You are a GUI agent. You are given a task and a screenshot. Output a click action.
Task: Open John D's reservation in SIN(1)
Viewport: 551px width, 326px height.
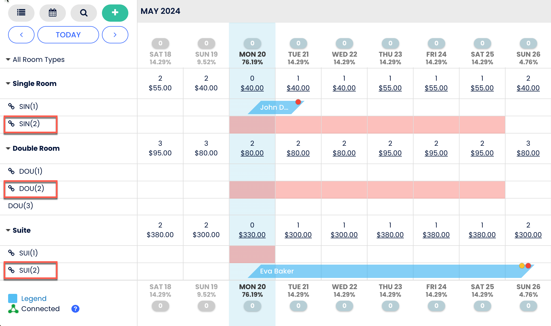(274, 107)
